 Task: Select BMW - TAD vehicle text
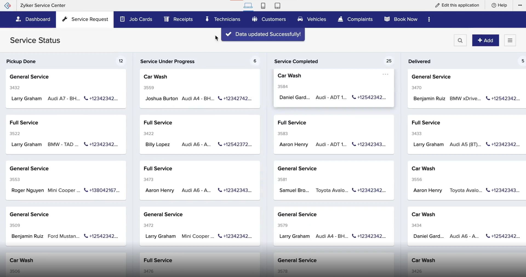click(63, 144)
